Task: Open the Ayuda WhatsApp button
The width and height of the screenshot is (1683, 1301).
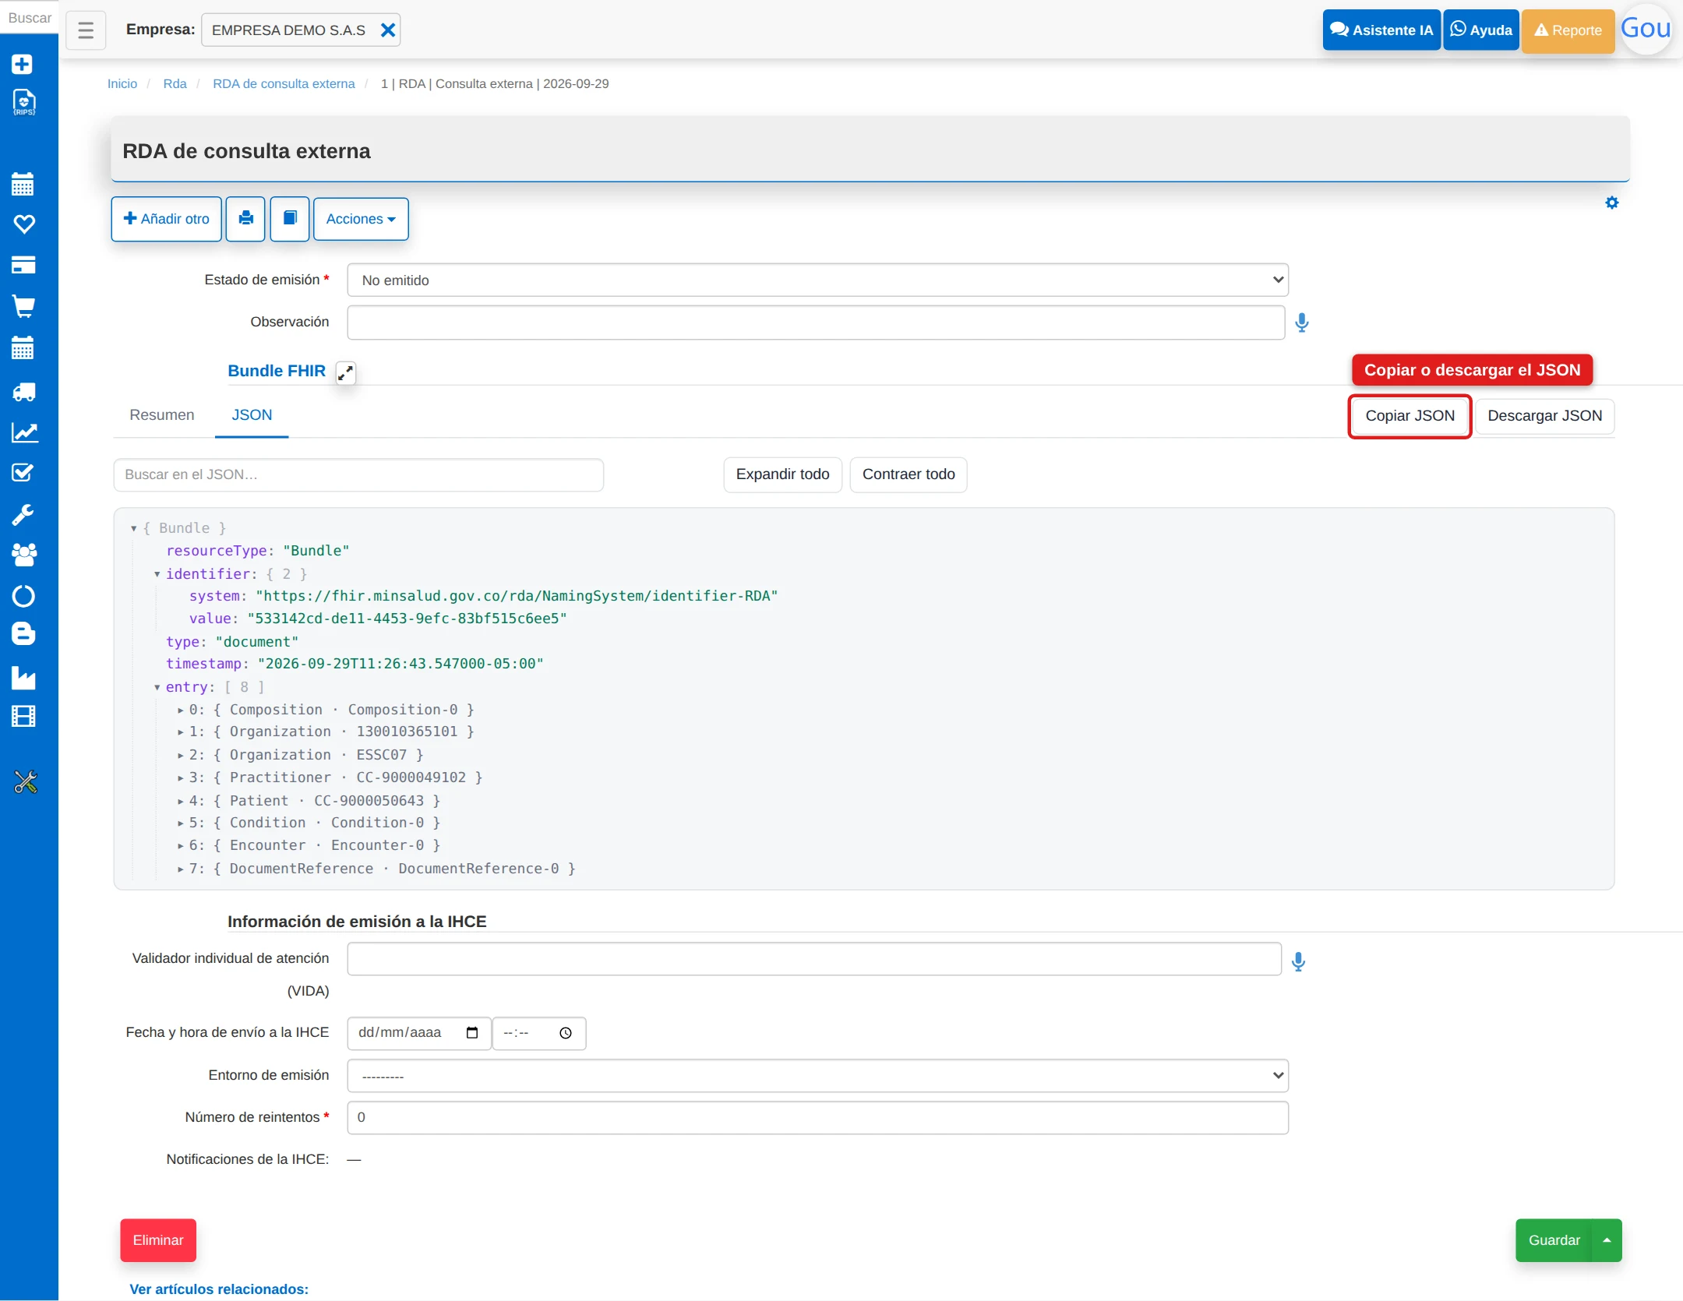Action: [x=1480, y=30]
